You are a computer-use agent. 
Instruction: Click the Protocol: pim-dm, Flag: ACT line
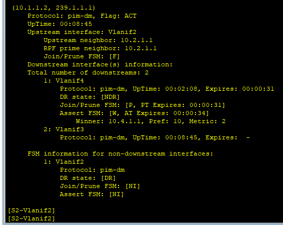tap(82, 16)
